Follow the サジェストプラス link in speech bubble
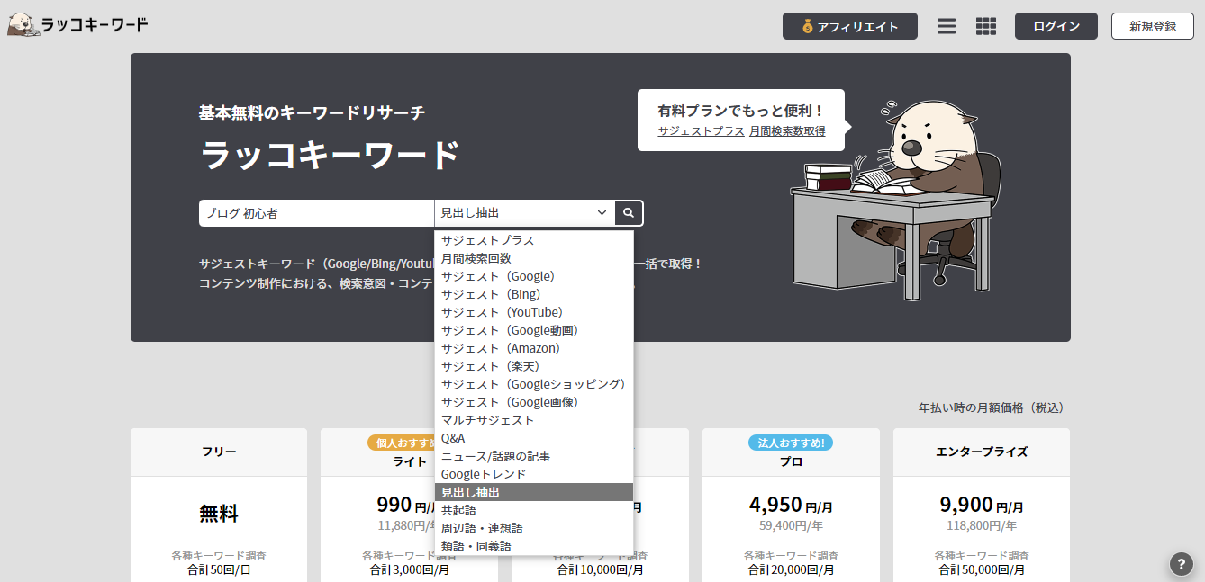Image resolution: width=1205 pixels, height=582 pixels. pyautogui.click(x=701, y=131)
